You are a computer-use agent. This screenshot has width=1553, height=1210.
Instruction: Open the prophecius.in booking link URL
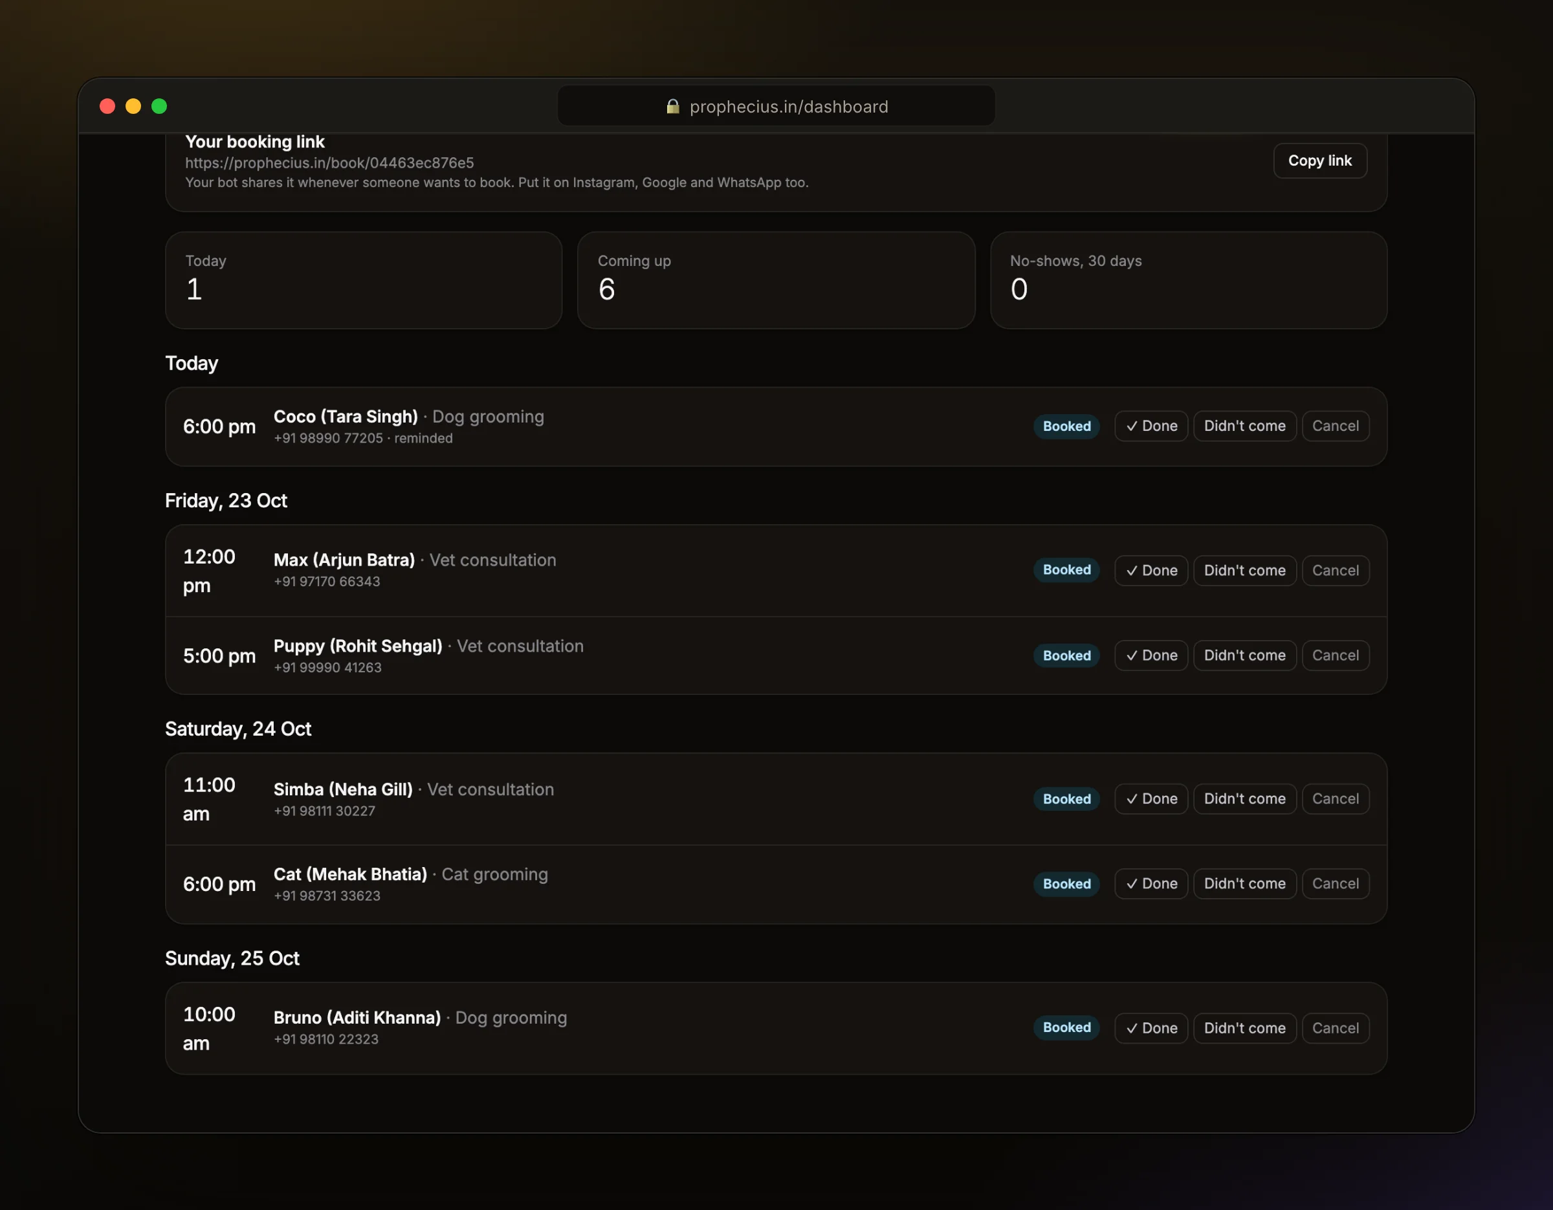pyautogui.click(x=329, y=163)
